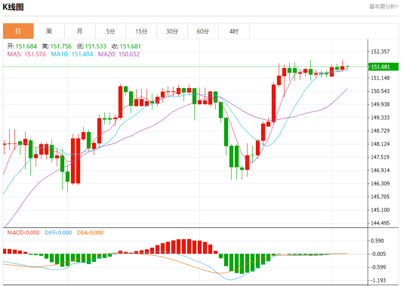Click the -1.193 MACD axis label
Viewport: 402px width, 286px height.
point(377,280)
